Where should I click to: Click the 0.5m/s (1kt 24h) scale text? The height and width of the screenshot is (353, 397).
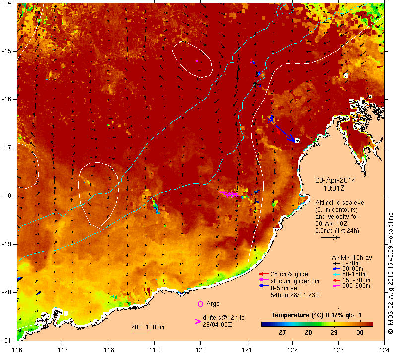(x=337, y=231)
